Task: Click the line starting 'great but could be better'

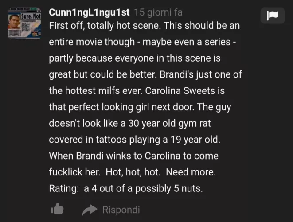Action: click(x=145, y=74)
